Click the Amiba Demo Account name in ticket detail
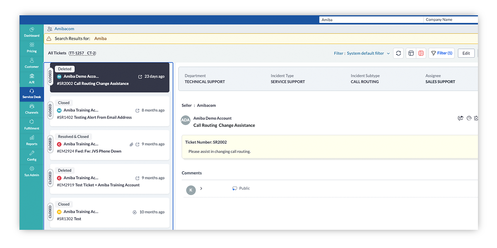Viewport: 497px width, 248px height. (x=212, y=118)
